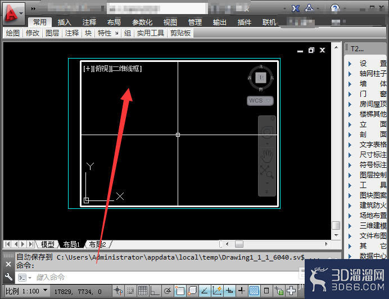Image resolution: width=389 pixels, height=299 pixels.
Task: Expand the 块 ribbon panel
Action: point(88,33)
